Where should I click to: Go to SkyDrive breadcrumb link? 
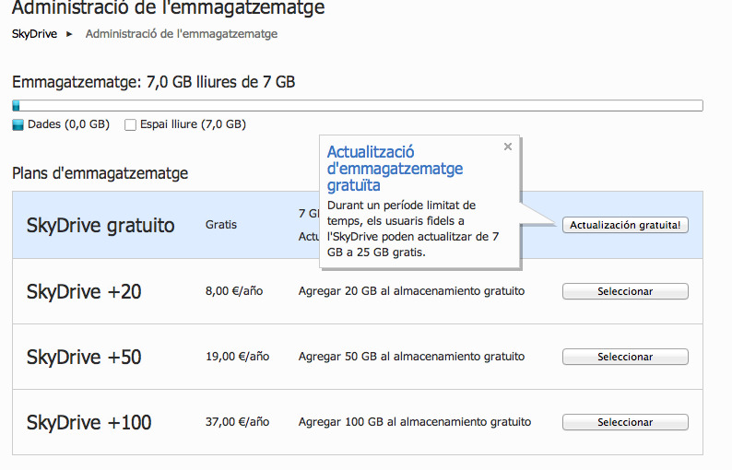(34, 34)
